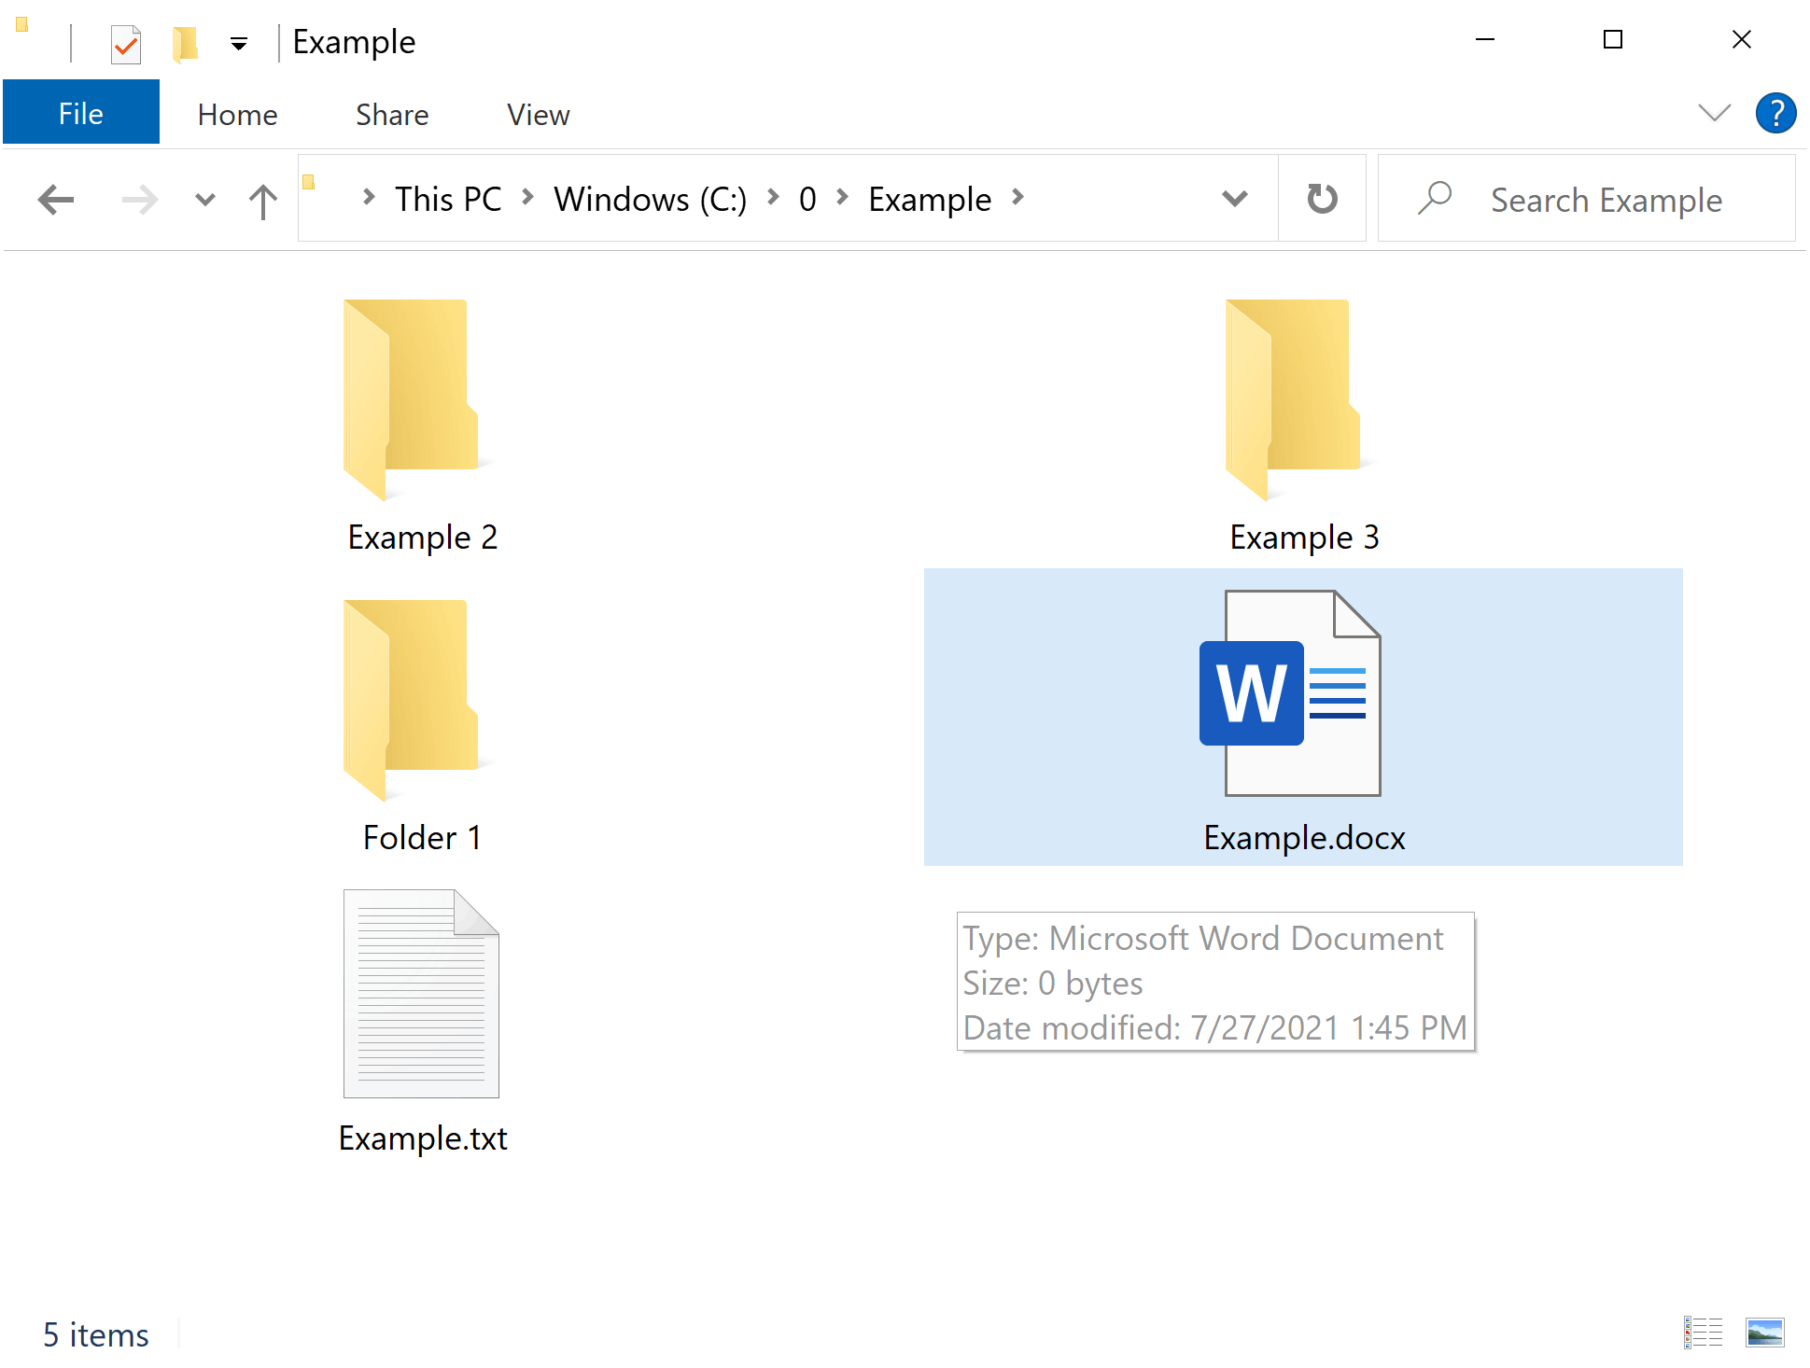Open the Customize Quick Access Toolbar dropdown
Viewport: 1810px width, 1368px height.
click(239, 42)
